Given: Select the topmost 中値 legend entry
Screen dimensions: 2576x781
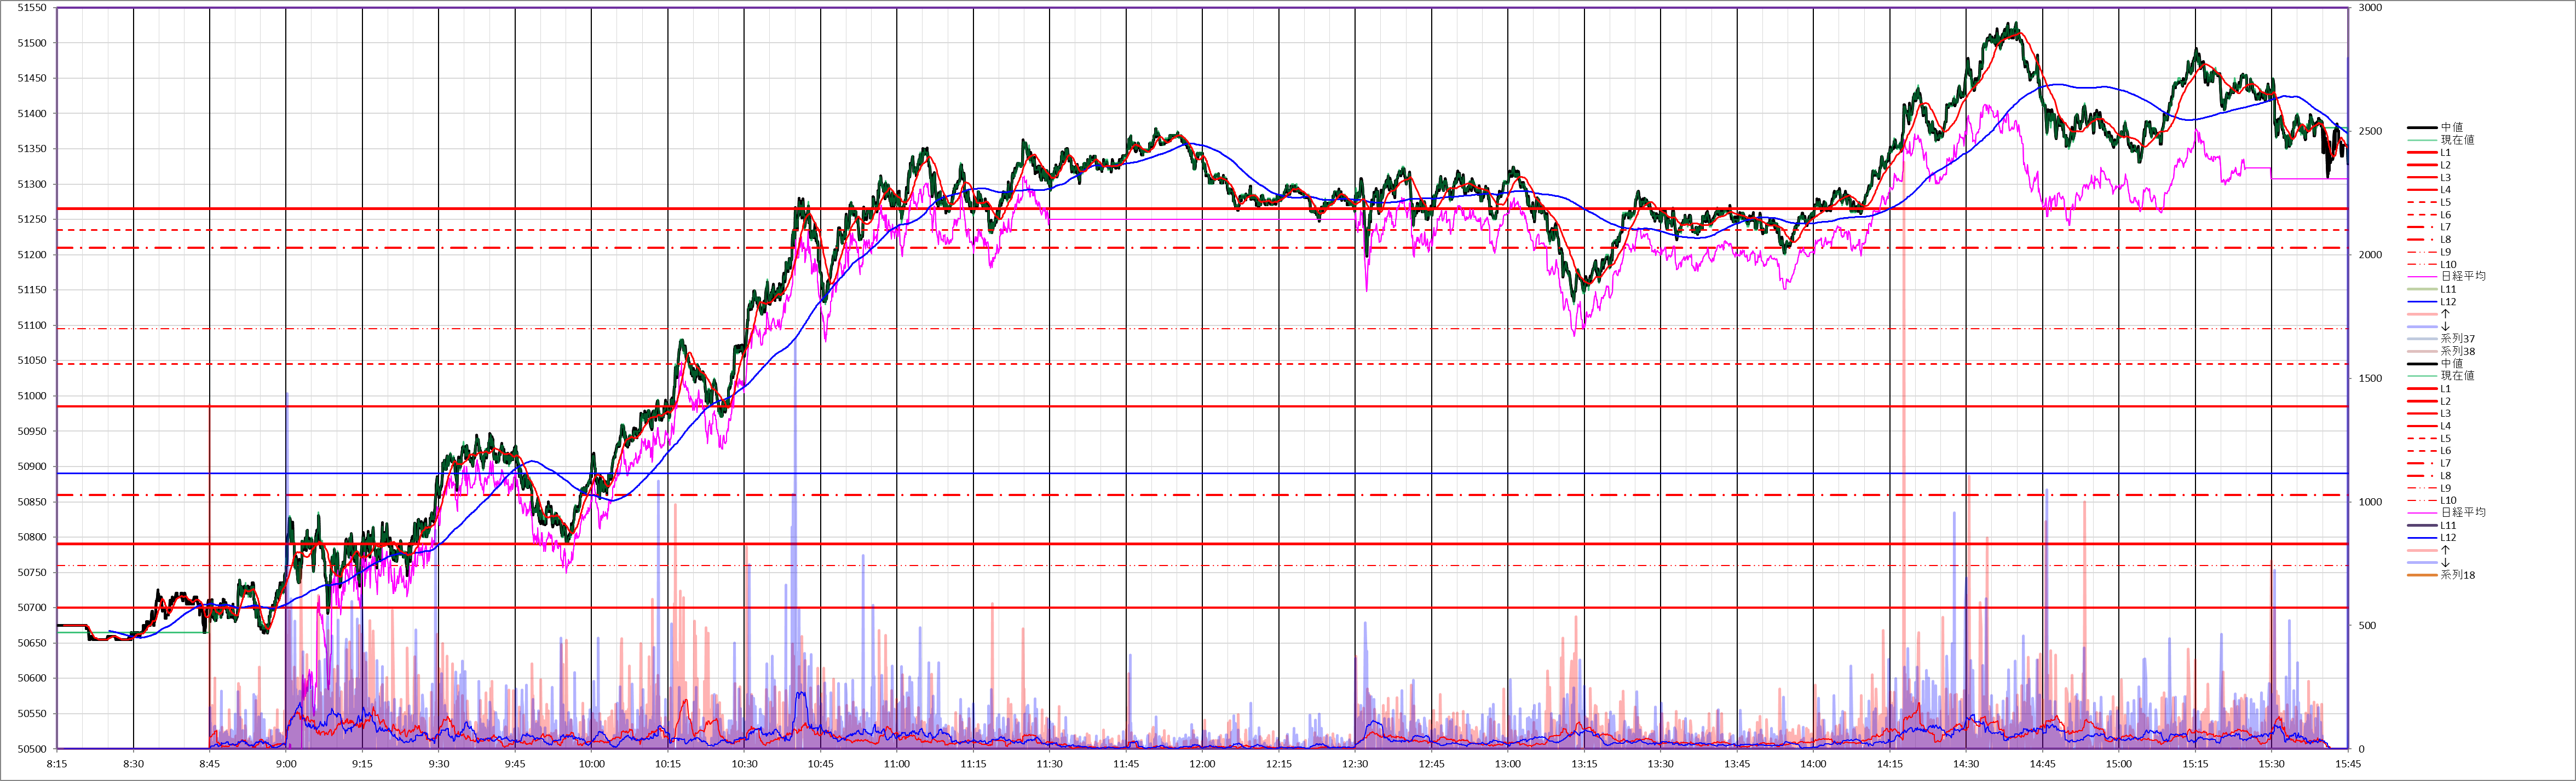Looking at the screenshot, I should tap(2451, 128).
